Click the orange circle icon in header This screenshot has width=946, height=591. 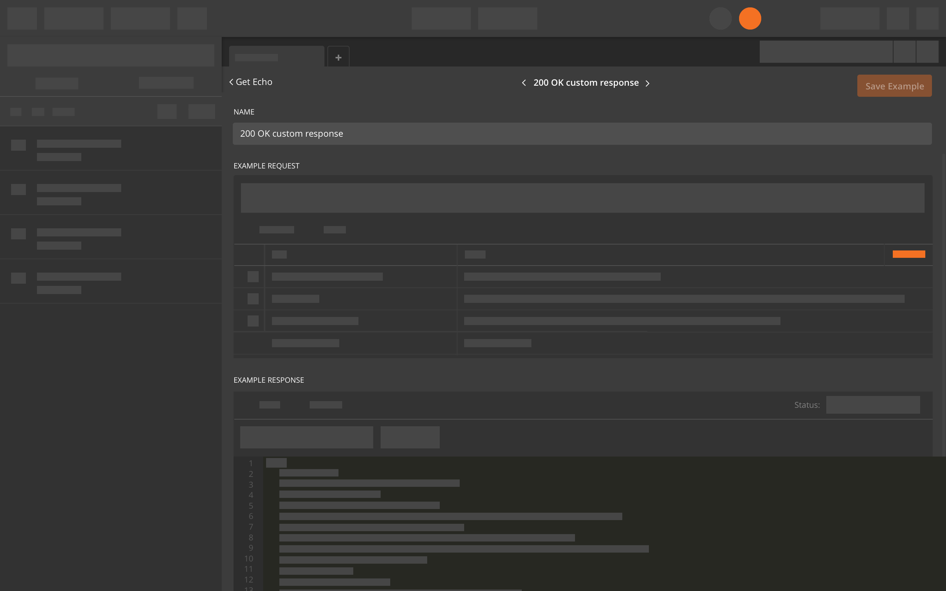[x=750, y=18]
